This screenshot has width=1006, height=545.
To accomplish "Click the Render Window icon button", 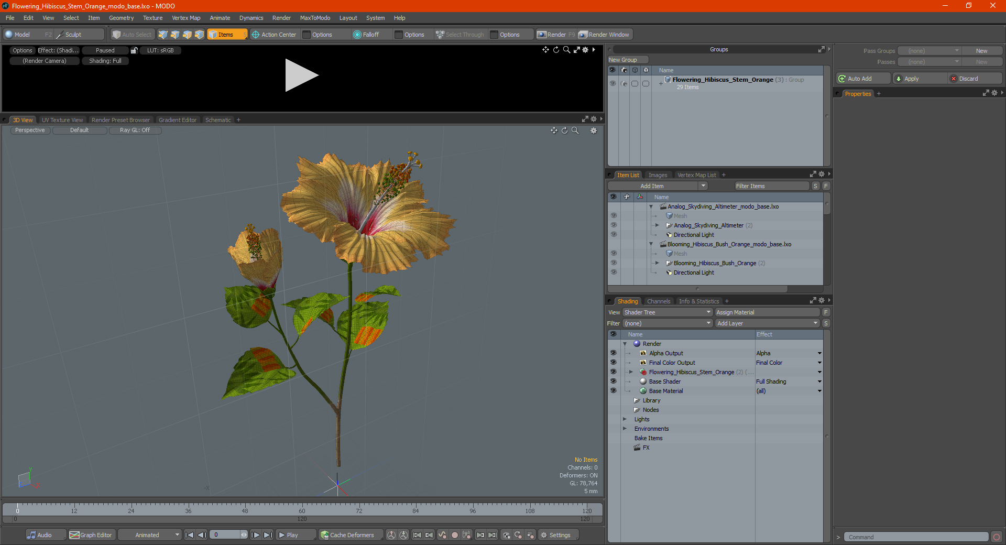I will click(x=583, y=35).
